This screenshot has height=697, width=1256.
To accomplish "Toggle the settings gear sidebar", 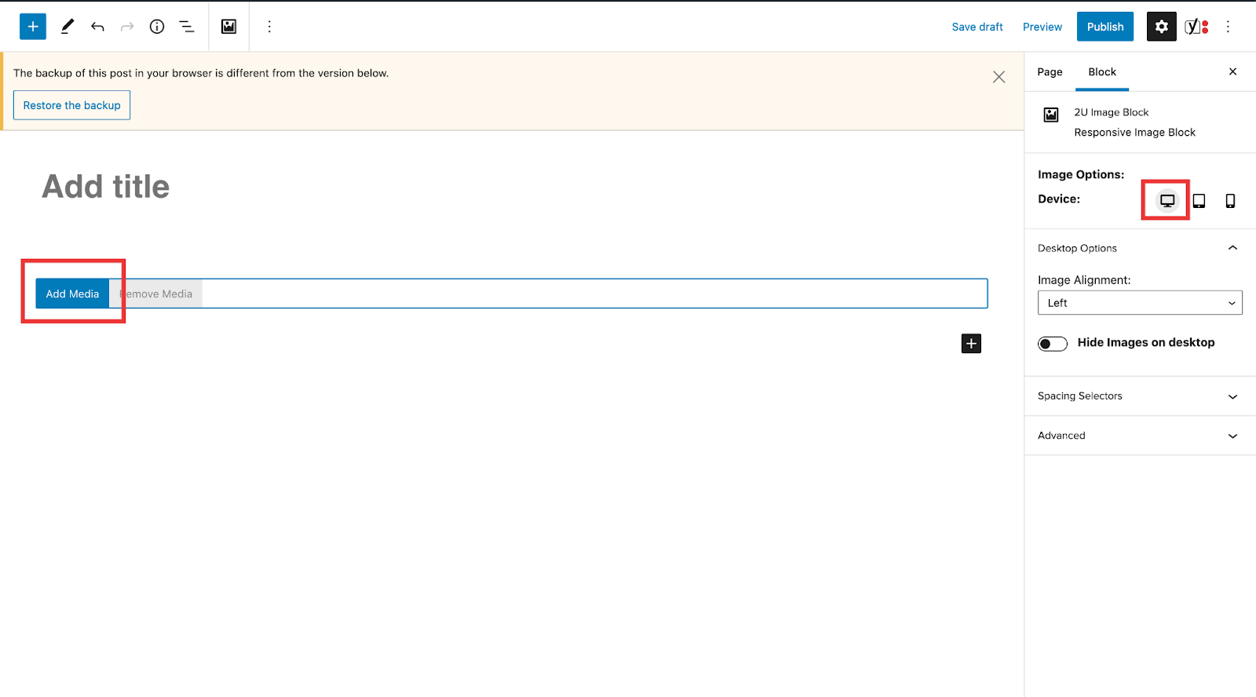I will click(1161, 27).
